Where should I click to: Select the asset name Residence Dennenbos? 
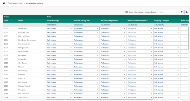(27, 40)
